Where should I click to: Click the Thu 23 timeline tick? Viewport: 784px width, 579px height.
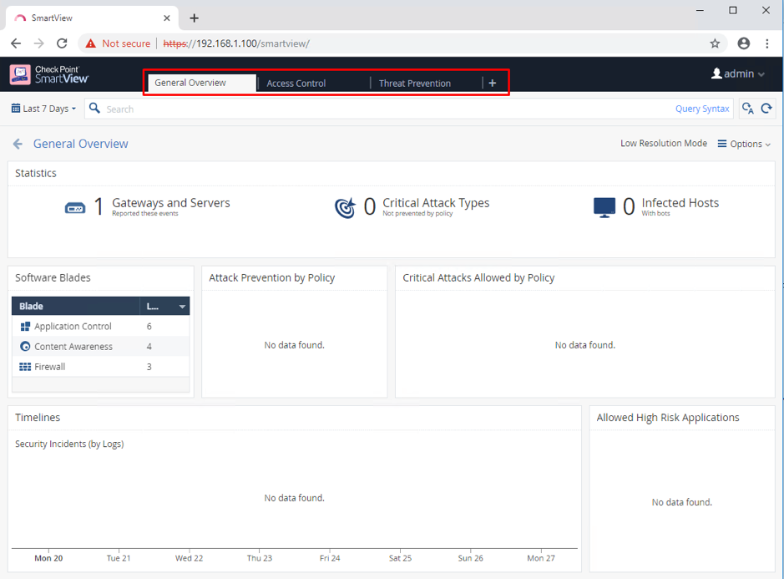point(260,558)
